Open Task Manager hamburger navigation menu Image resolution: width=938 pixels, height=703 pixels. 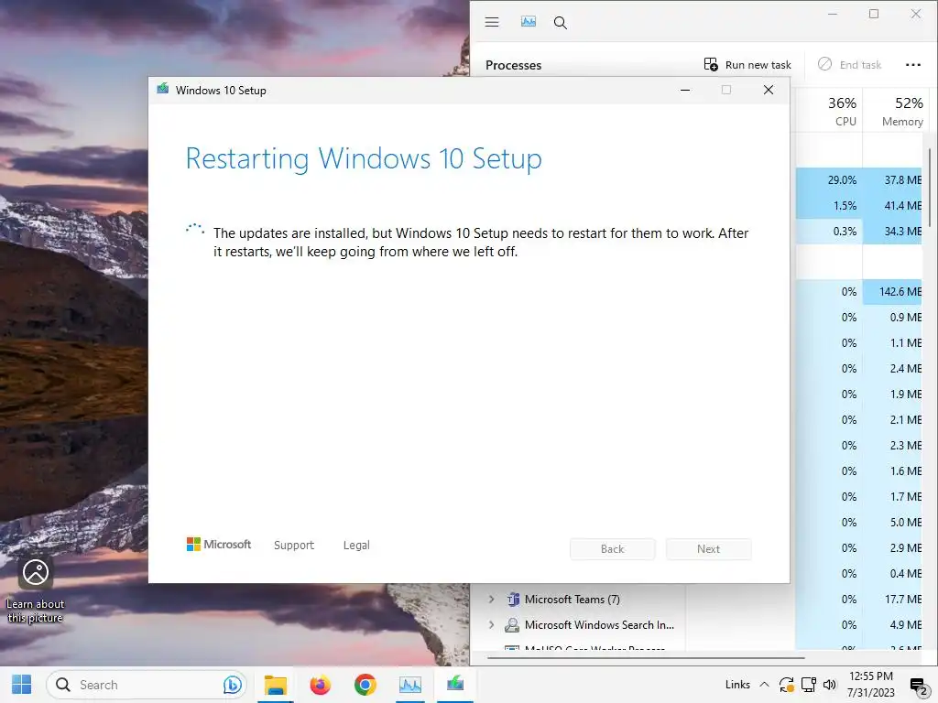[x=492, y=22]
